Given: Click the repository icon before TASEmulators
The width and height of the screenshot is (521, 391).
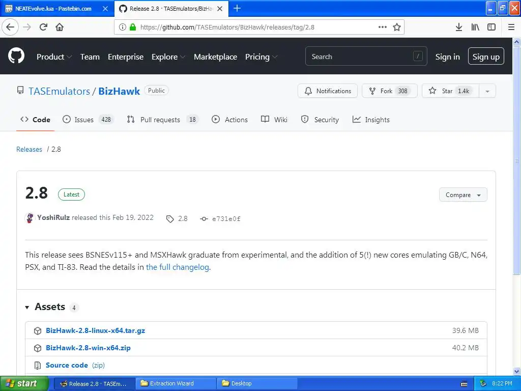Looking at the screenshot, I should tap(20, 91).
